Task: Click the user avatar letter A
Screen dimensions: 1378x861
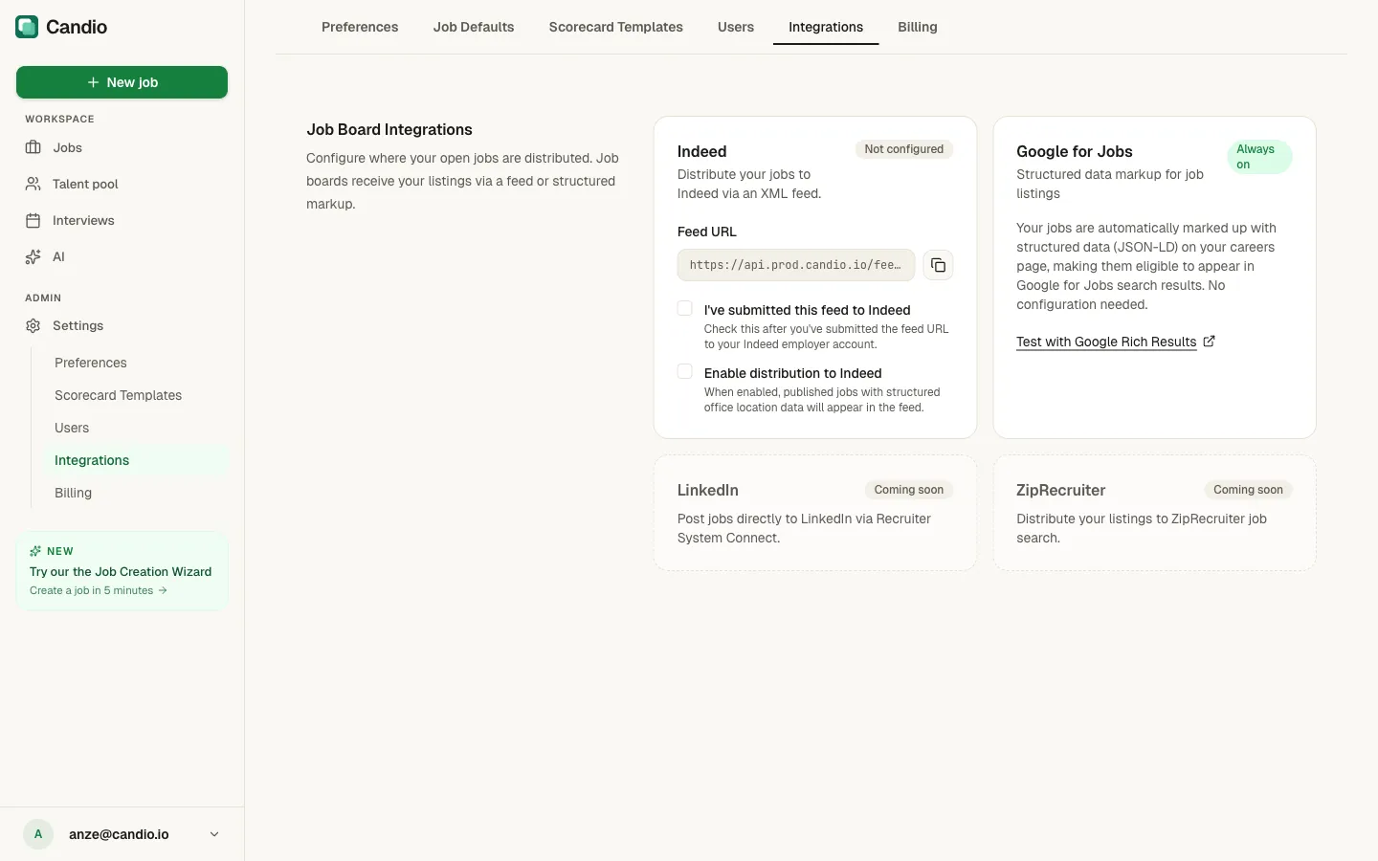Action: 38,834
